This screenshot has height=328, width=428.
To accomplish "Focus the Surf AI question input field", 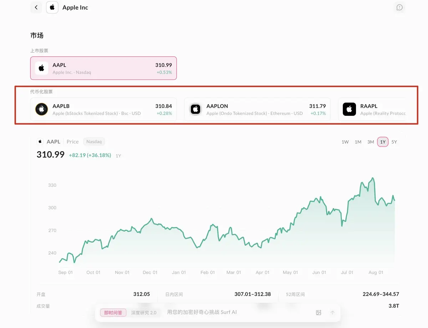I will tap(238, 312).
